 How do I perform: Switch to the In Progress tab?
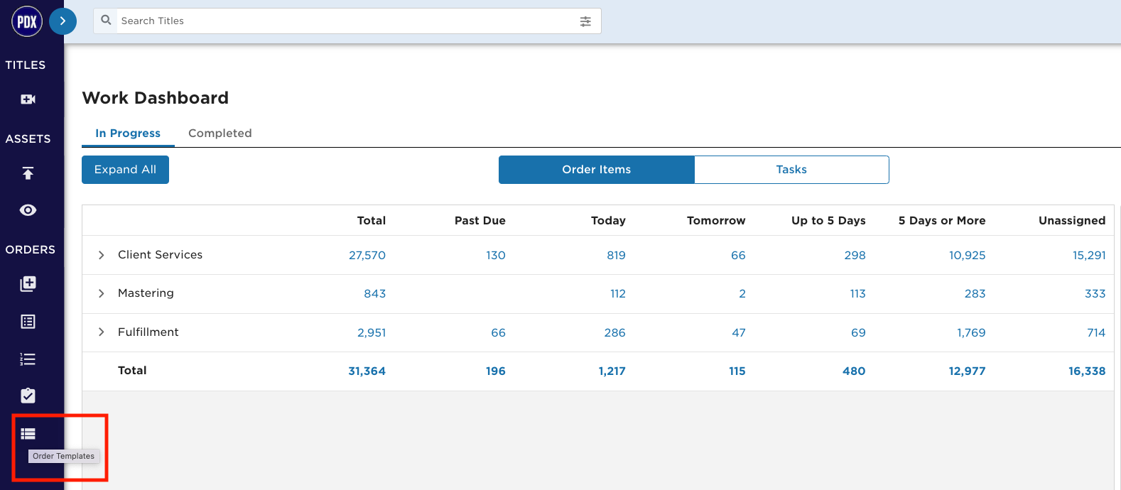tap(128, 134)
